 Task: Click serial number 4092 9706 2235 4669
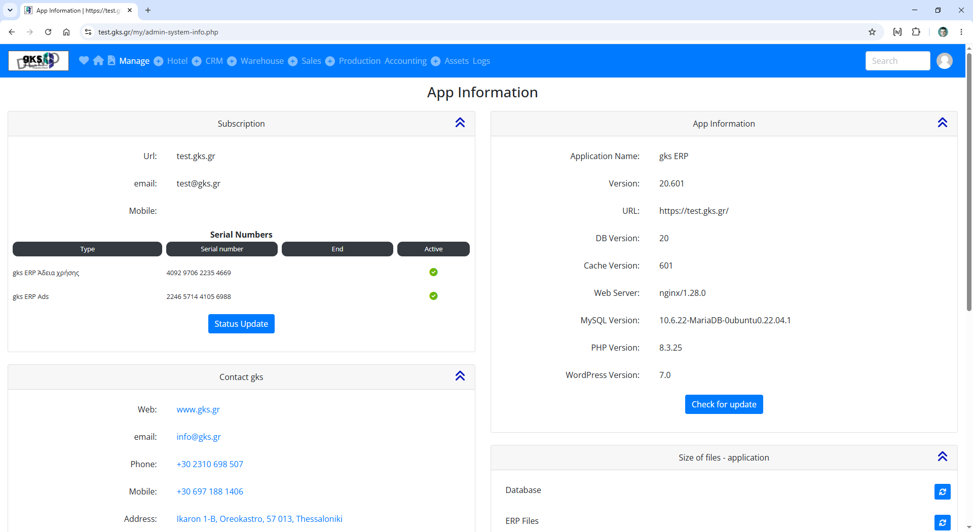point(199,273)
